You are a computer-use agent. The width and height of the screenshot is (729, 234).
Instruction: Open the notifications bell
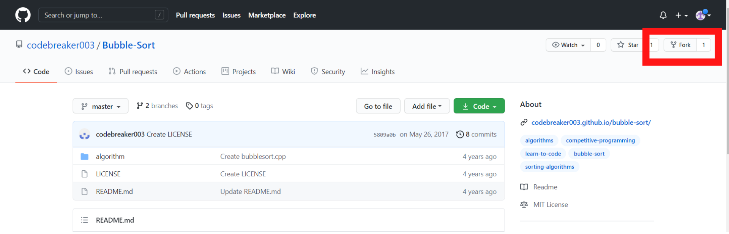tap(663, 15)
